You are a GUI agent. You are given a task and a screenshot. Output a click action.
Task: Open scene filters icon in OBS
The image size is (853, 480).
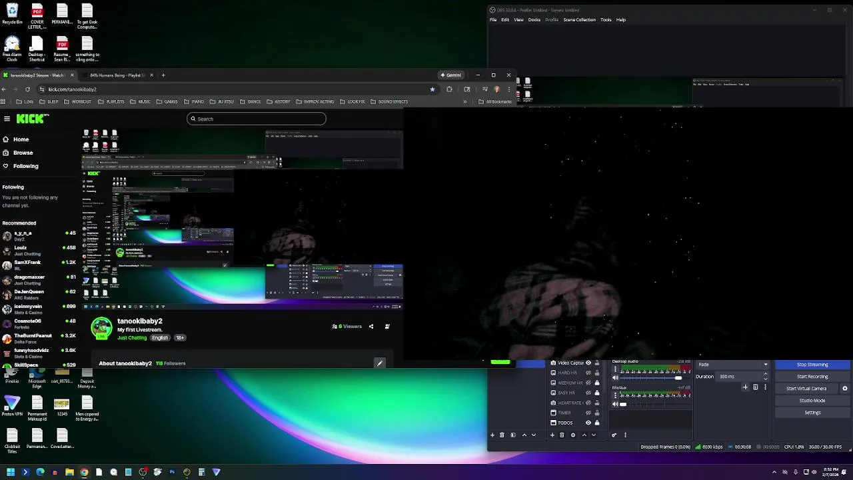click(513, 435)
